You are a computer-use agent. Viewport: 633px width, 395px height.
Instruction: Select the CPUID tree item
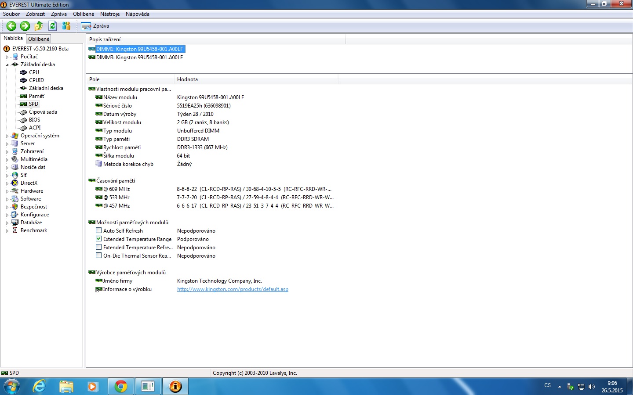(x=36, y=80)
